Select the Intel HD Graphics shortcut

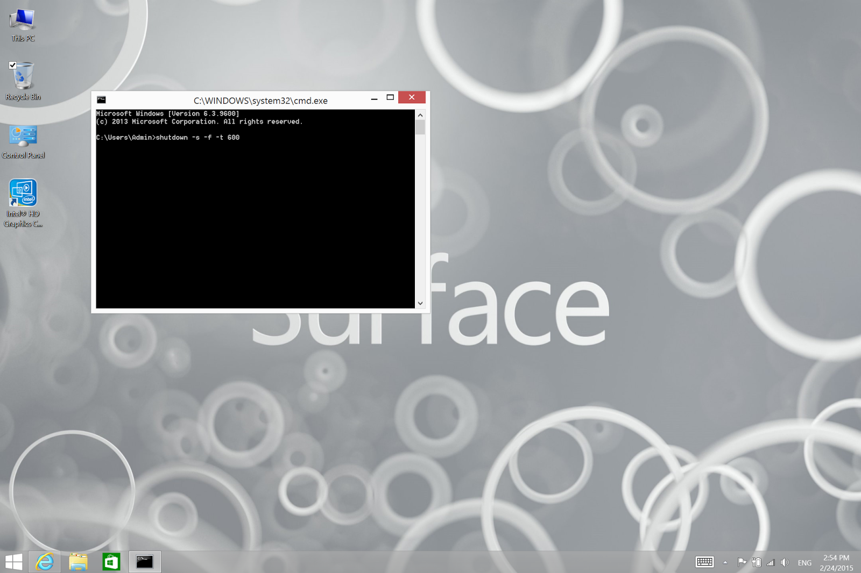(23, 204)
